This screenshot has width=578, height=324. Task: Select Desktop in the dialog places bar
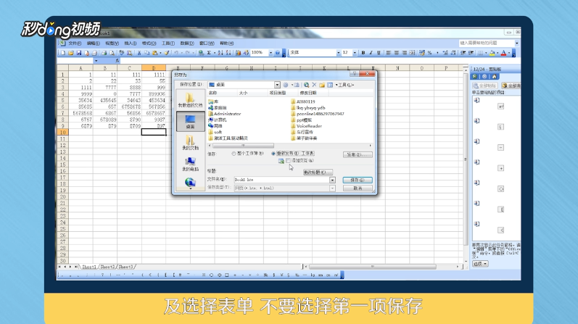(x=190, y=121)
